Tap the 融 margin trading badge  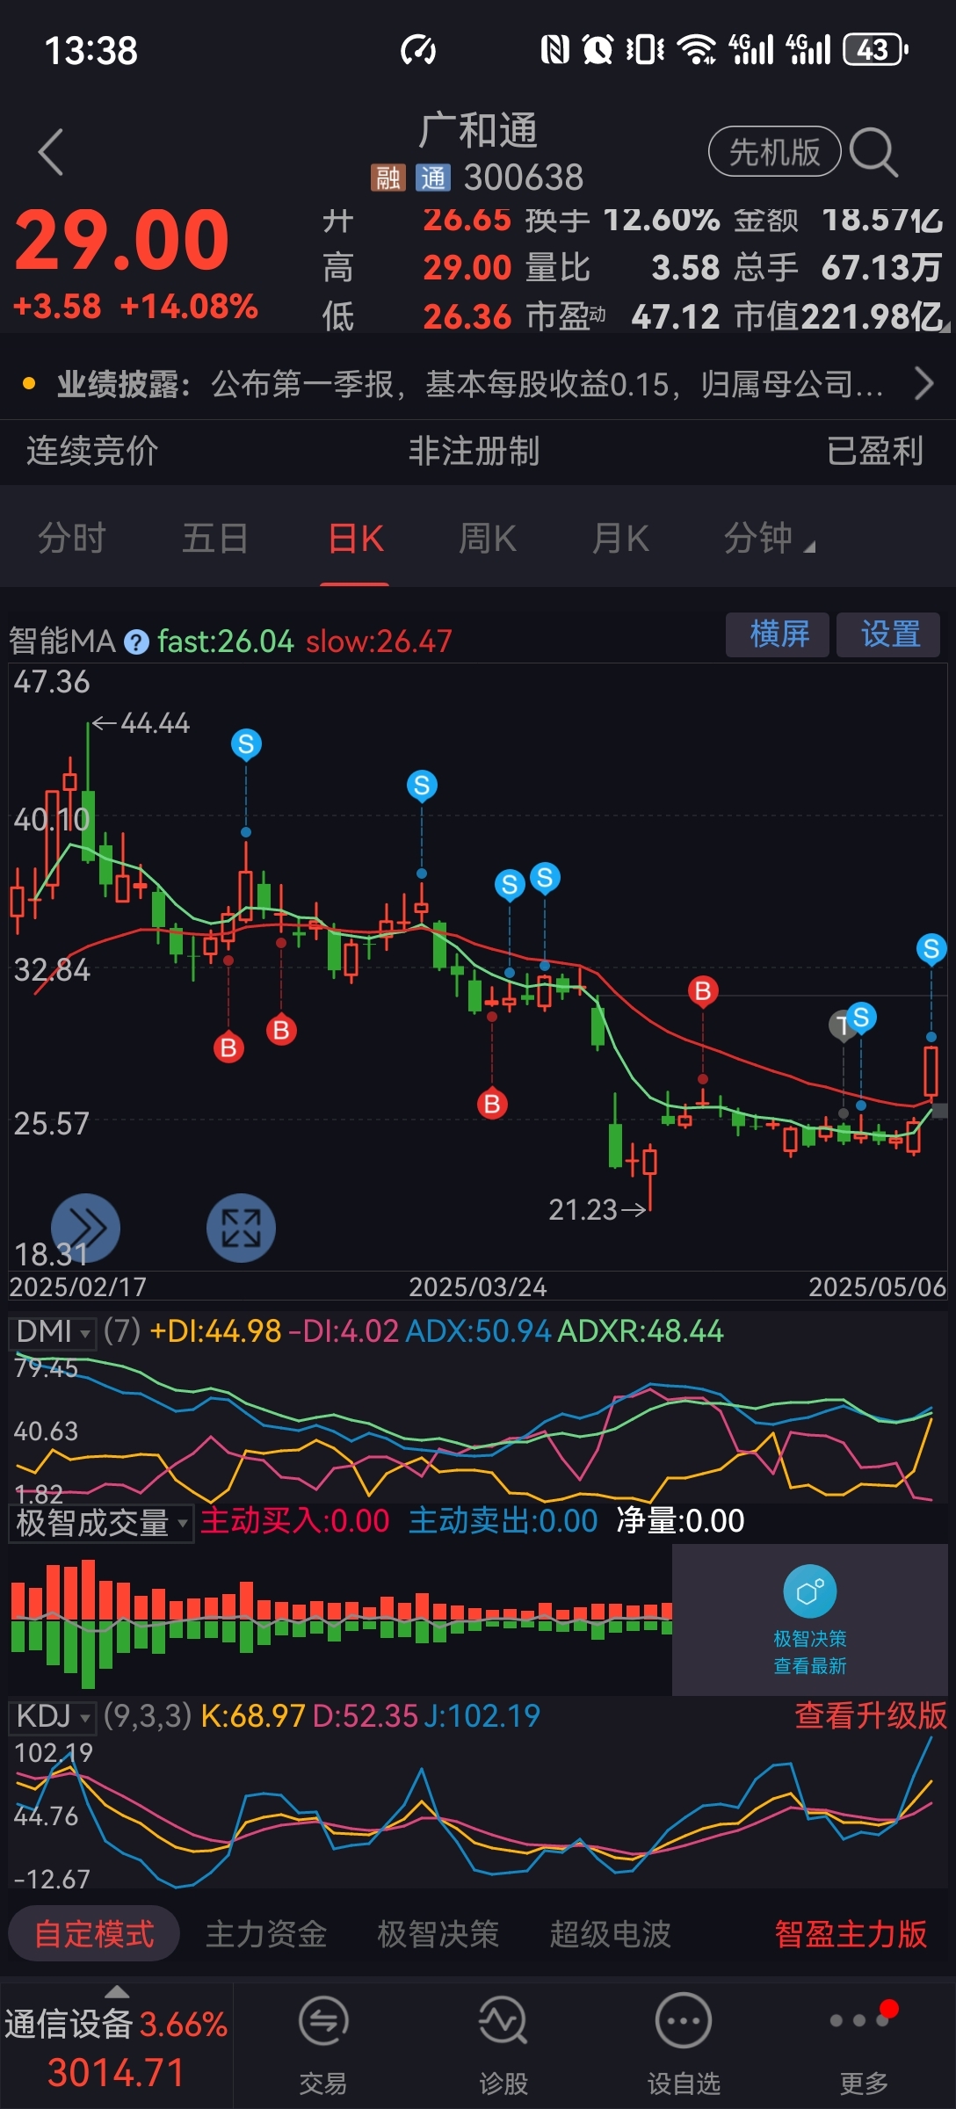point(387,178)
